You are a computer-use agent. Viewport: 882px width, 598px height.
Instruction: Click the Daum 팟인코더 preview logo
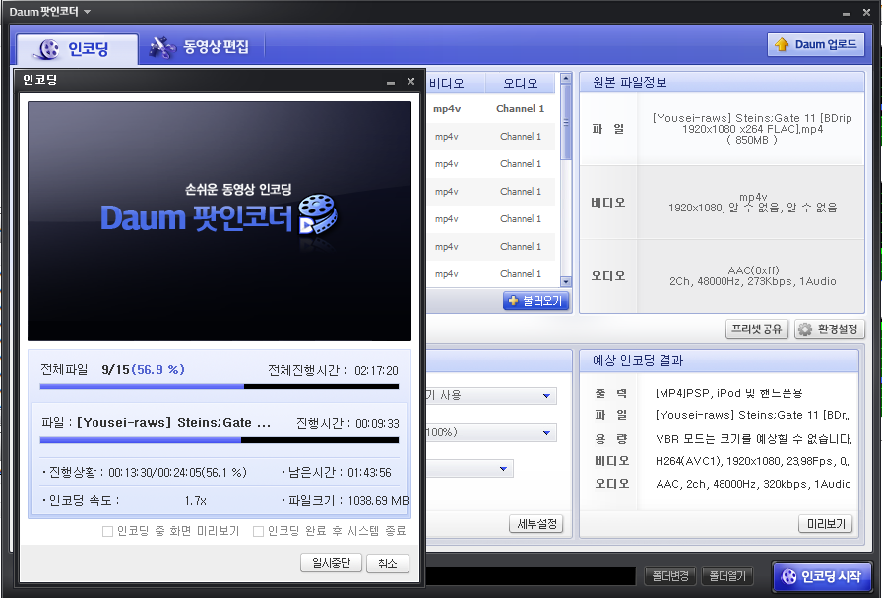click(220, 216)
